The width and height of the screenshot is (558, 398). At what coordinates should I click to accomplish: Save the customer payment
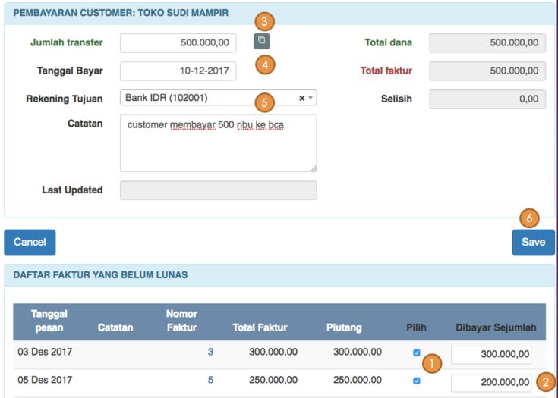533,243
